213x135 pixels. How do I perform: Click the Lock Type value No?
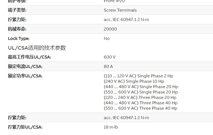(107, 39)
